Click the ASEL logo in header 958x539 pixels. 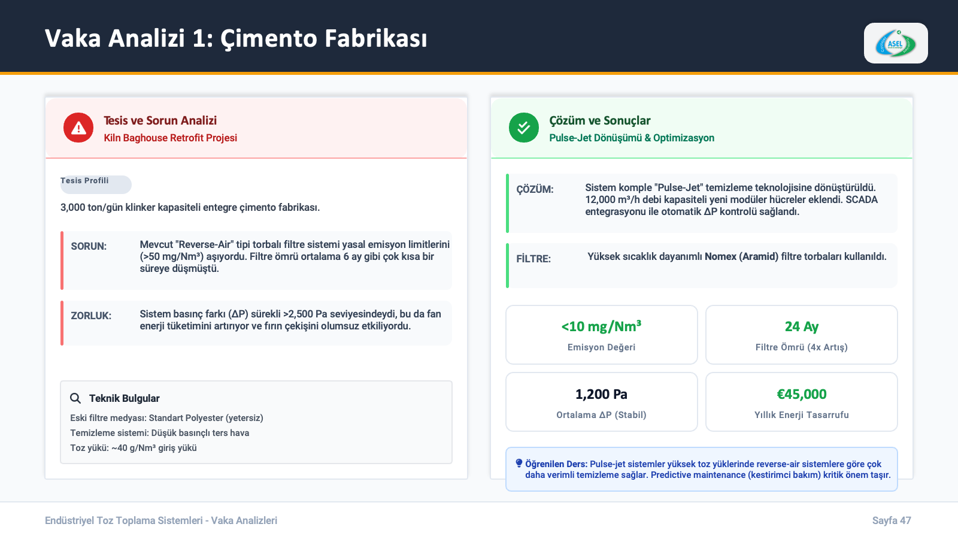coord(895,44)
